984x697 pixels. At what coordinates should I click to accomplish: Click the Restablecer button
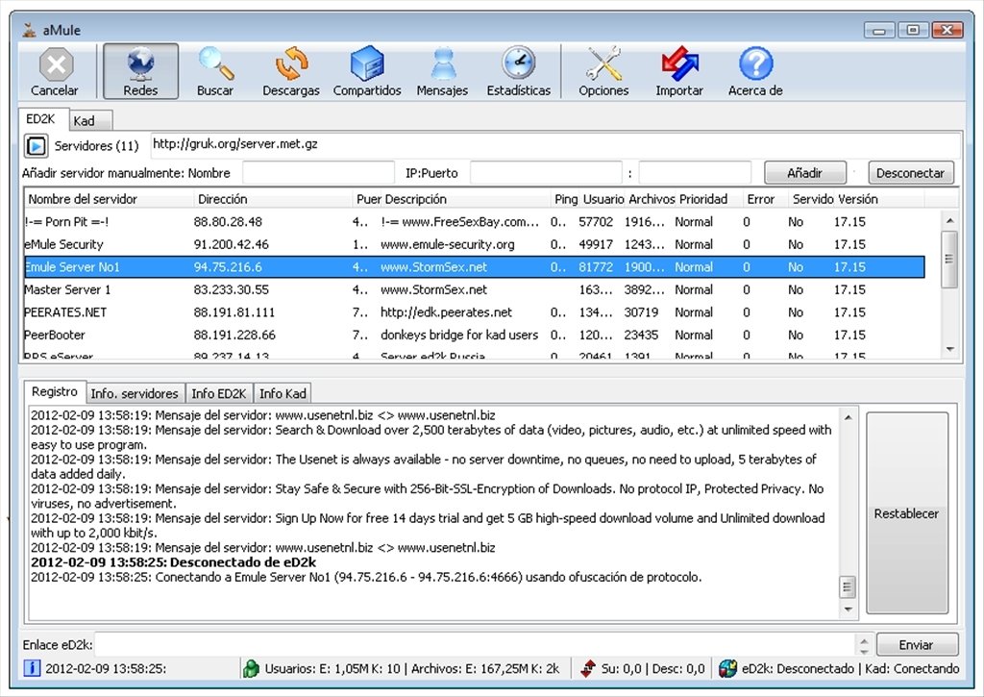point(907,513)
